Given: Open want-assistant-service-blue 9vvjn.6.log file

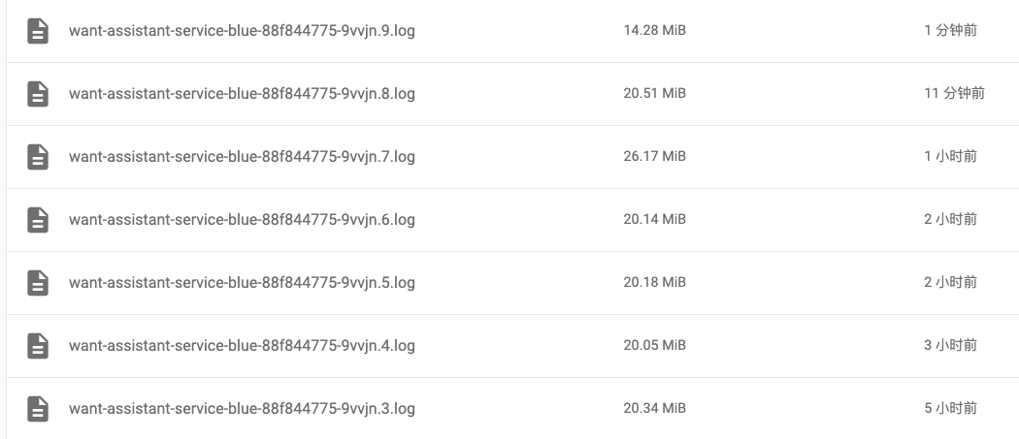Looking at the screenshot, I should click(x=242, y=220).
